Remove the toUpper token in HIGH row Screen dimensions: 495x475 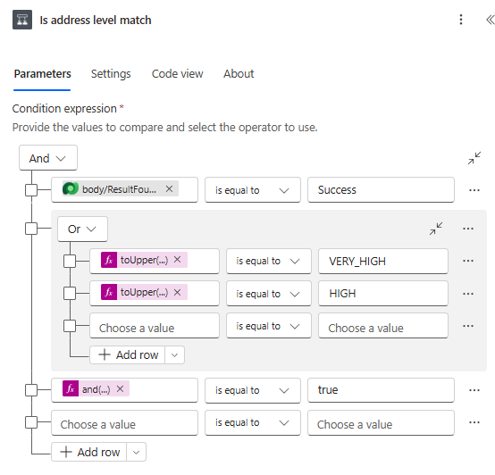[x=178, y=292]
